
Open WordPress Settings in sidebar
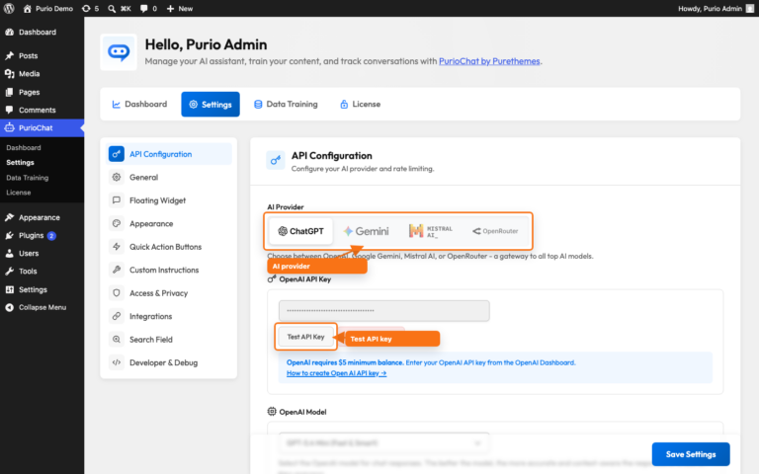42,289
